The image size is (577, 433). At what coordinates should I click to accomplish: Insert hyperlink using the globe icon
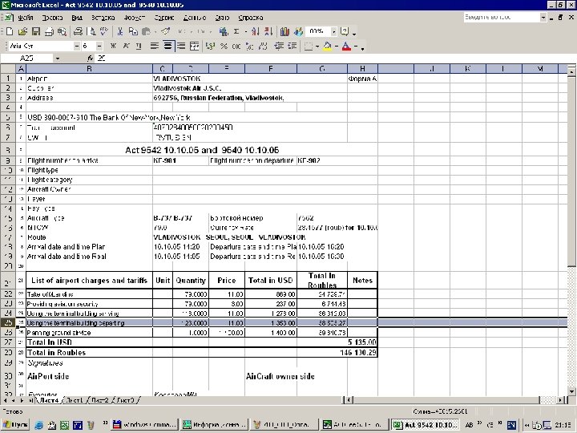tap(224, 31)
